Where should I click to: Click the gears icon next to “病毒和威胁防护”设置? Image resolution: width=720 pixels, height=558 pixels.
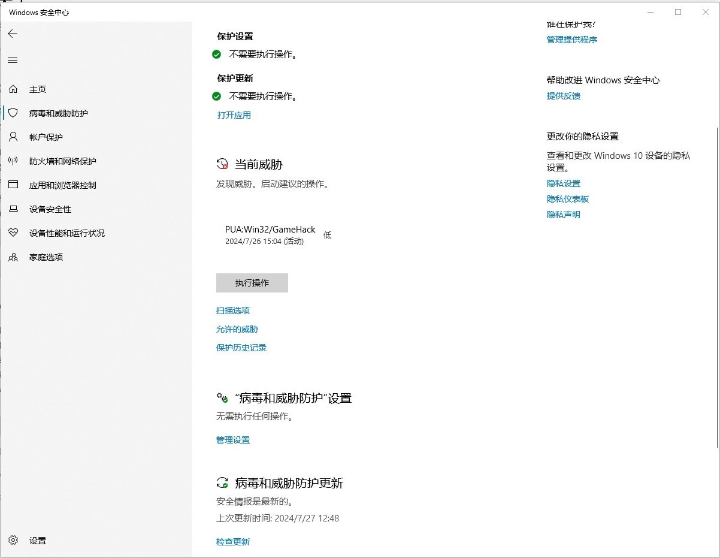222,398
